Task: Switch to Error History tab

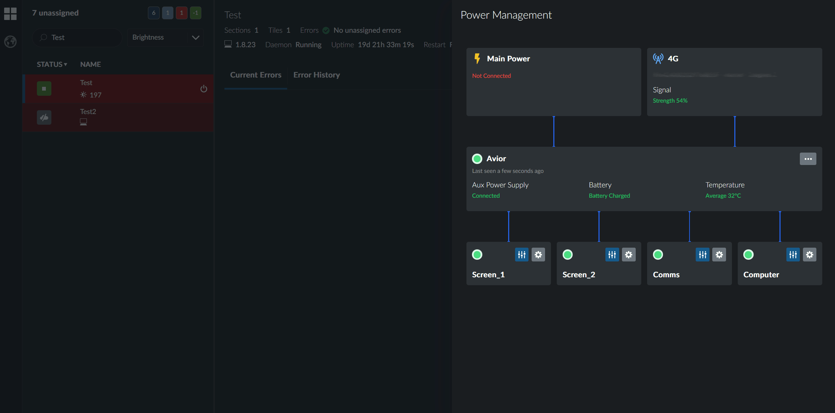Action: pos(316,75)
